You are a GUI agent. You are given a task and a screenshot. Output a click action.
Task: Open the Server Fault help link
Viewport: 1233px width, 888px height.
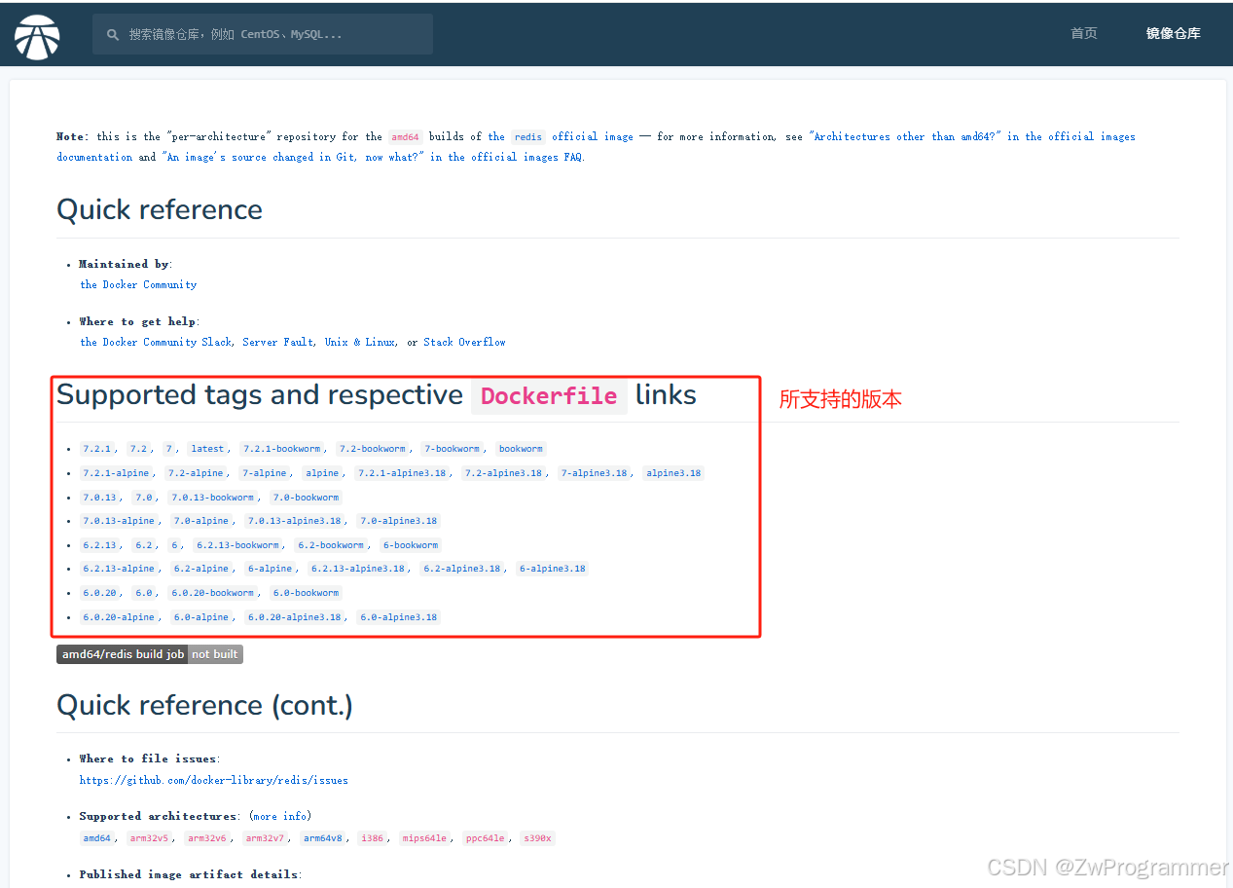pyautogui.click(x=277, y=342)
